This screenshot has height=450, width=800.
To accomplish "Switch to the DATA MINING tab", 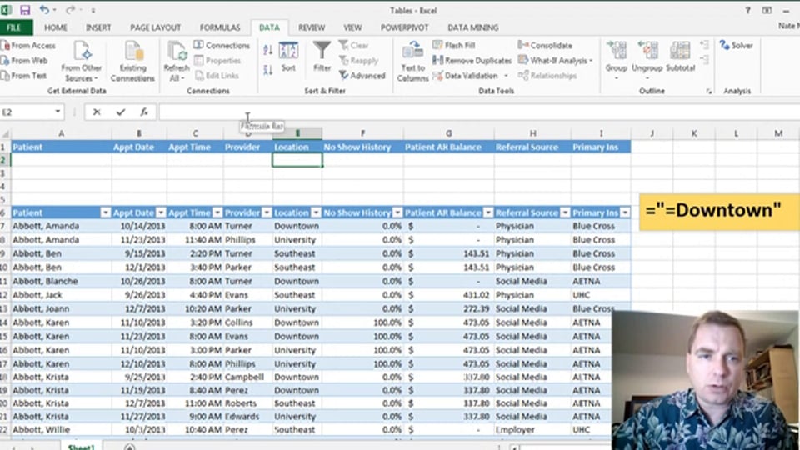I will click(473, 27).
